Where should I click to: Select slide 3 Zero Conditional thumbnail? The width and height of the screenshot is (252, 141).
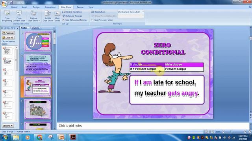click(38, 87)
